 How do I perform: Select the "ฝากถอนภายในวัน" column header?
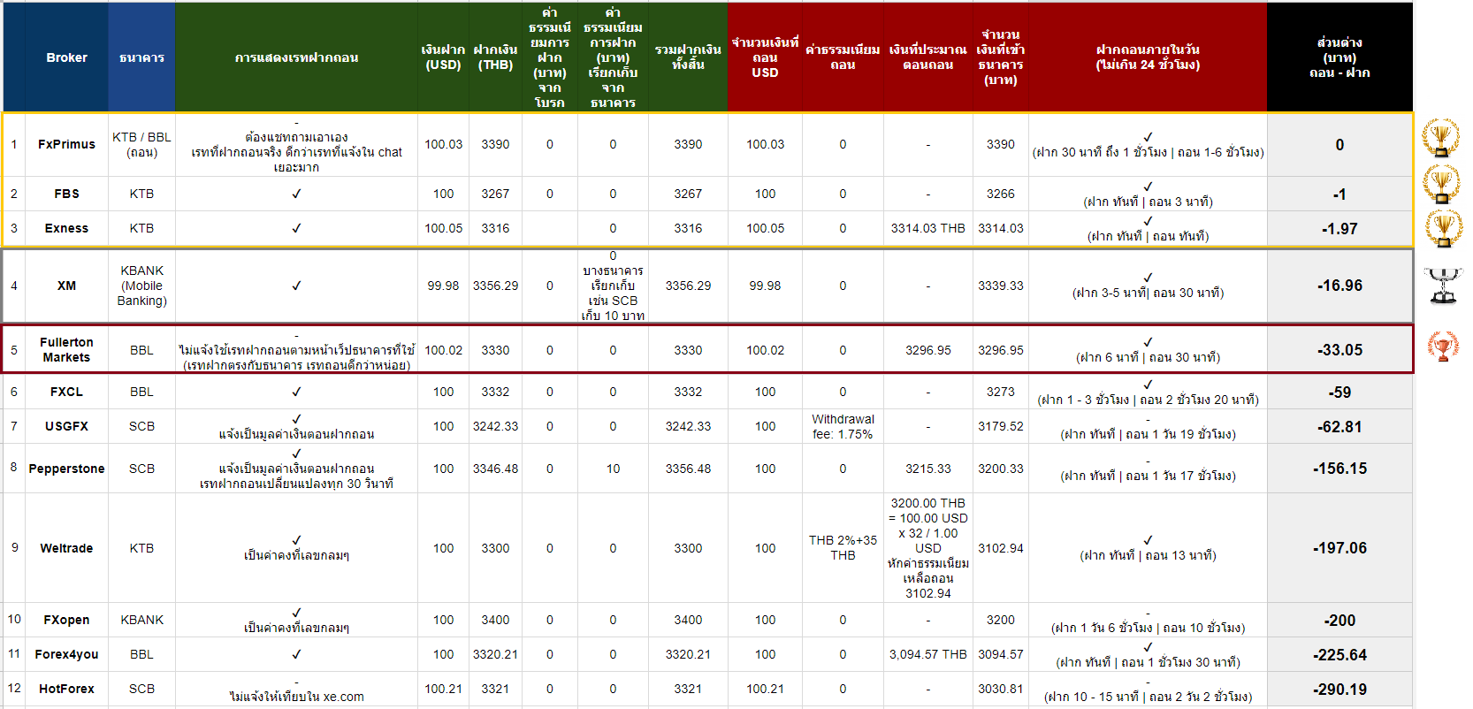[x=1148, y=57]
